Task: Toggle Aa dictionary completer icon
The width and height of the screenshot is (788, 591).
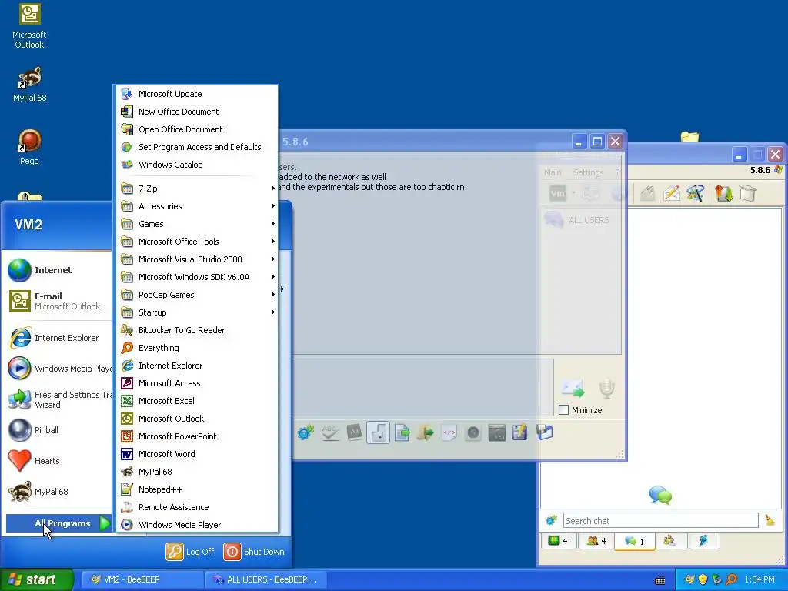Action: click(x=354, y=432)
